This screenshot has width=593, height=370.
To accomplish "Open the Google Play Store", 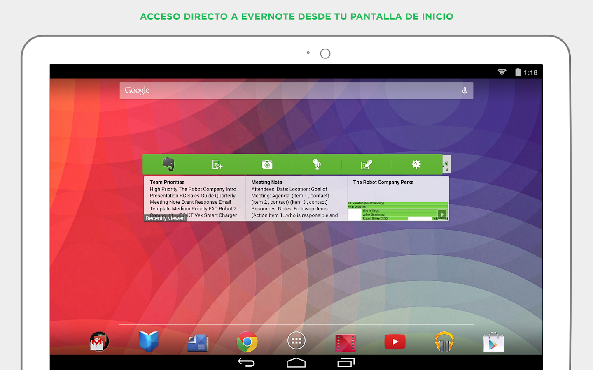I will tap(494, 342).
